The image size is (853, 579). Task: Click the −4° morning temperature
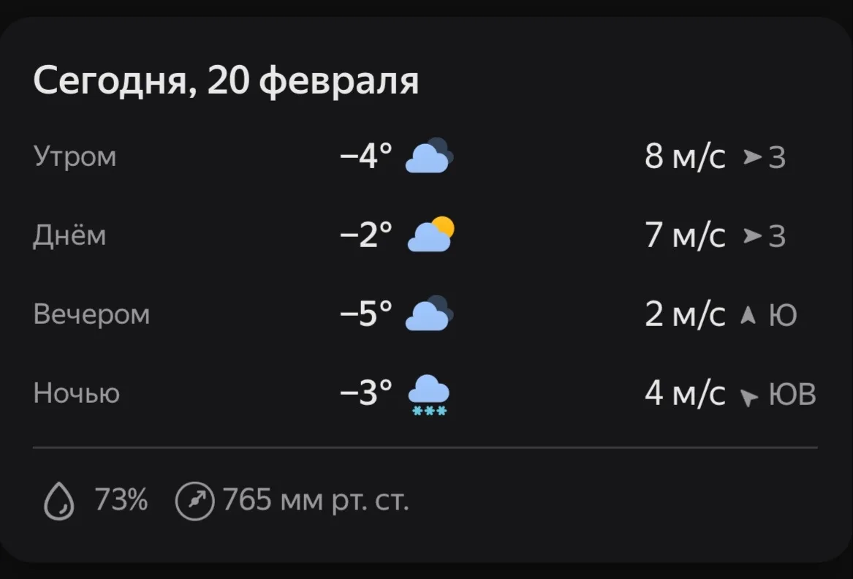coord(366,156)
